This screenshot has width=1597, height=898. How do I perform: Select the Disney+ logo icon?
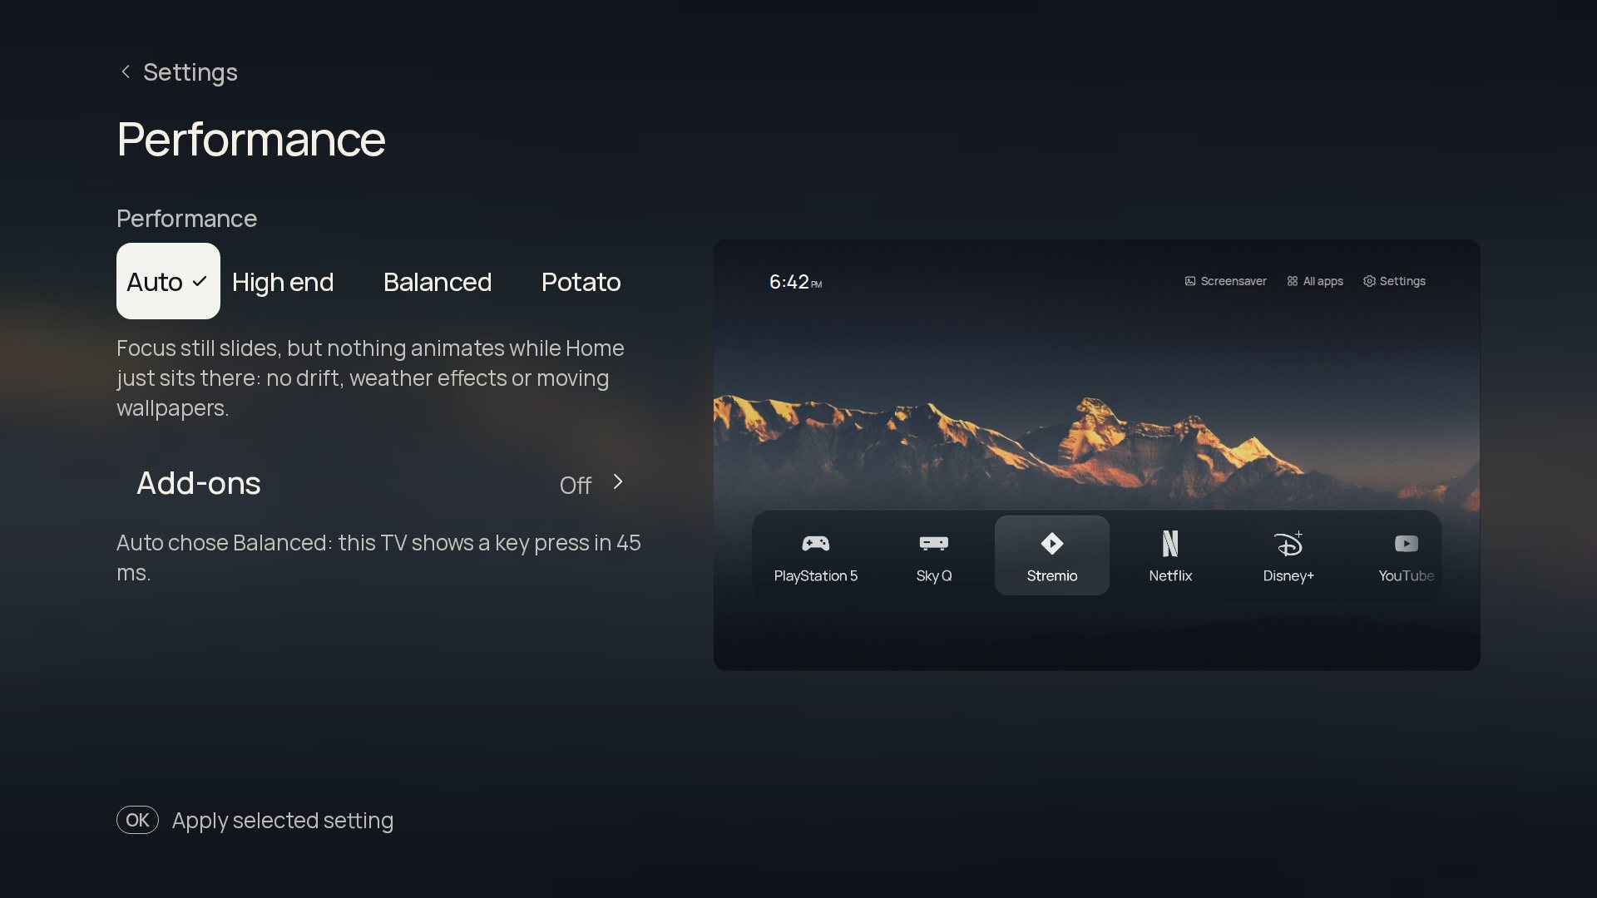tap(1288, 544)
